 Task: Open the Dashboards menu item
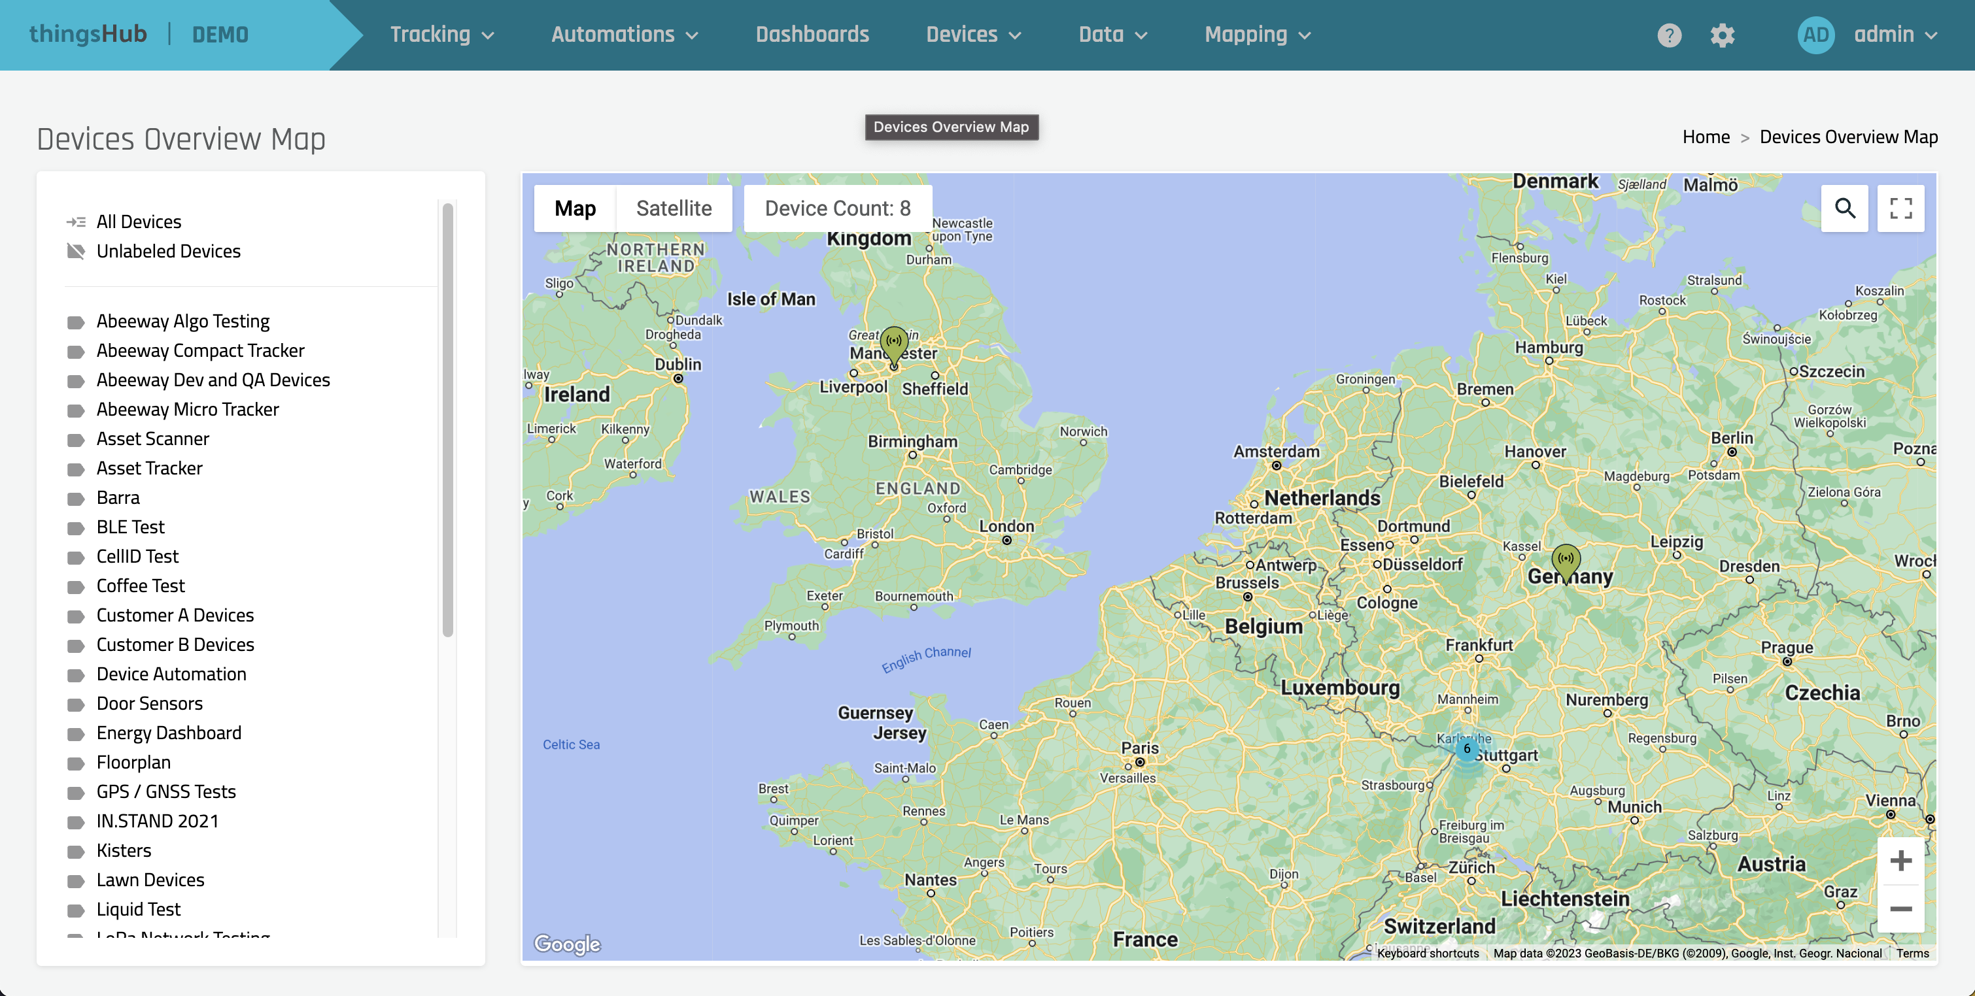812,35
